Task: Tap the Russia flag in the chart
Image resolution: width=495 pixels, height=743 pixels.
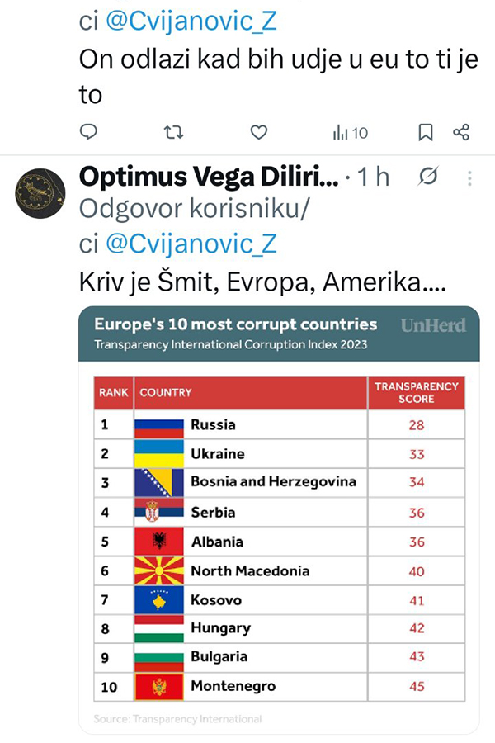Action: [158, 425]
